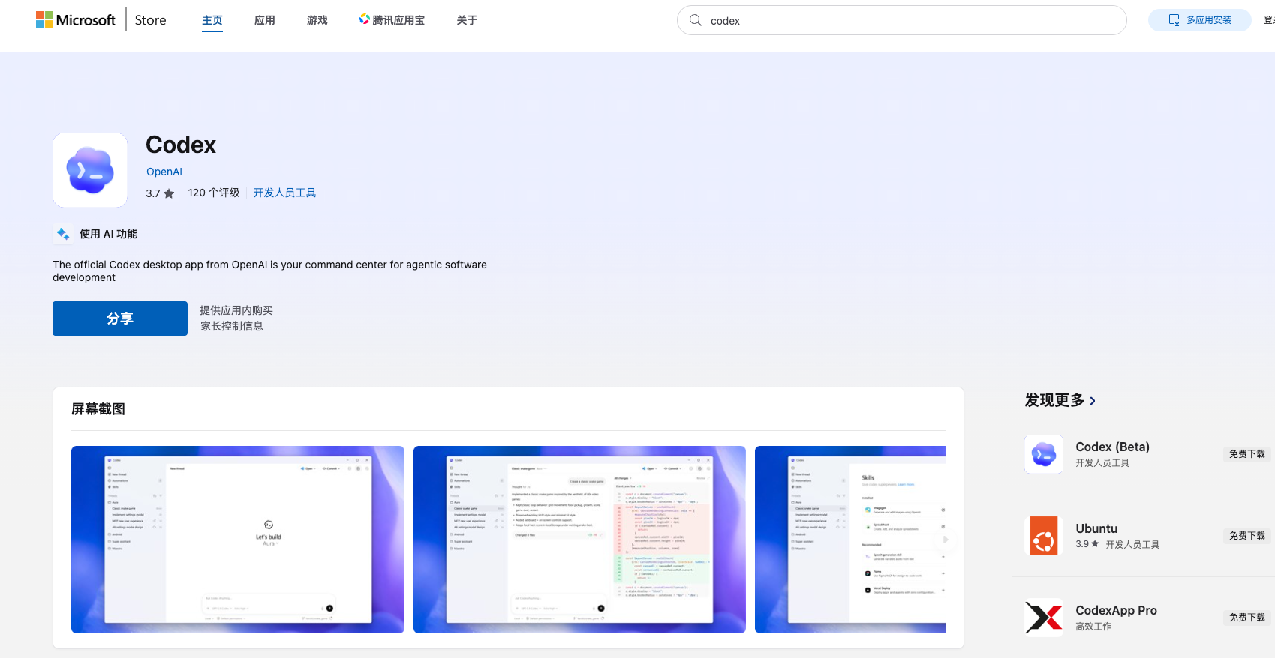Viewport: 1275px width, 658px height.
Task: Click the Codex app title heading
Action: [181, 145]
